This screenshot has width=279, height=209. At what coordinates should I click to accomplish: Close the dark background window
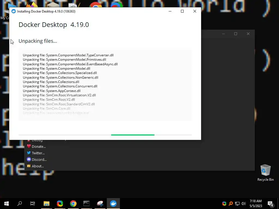[x=248, y=34]
